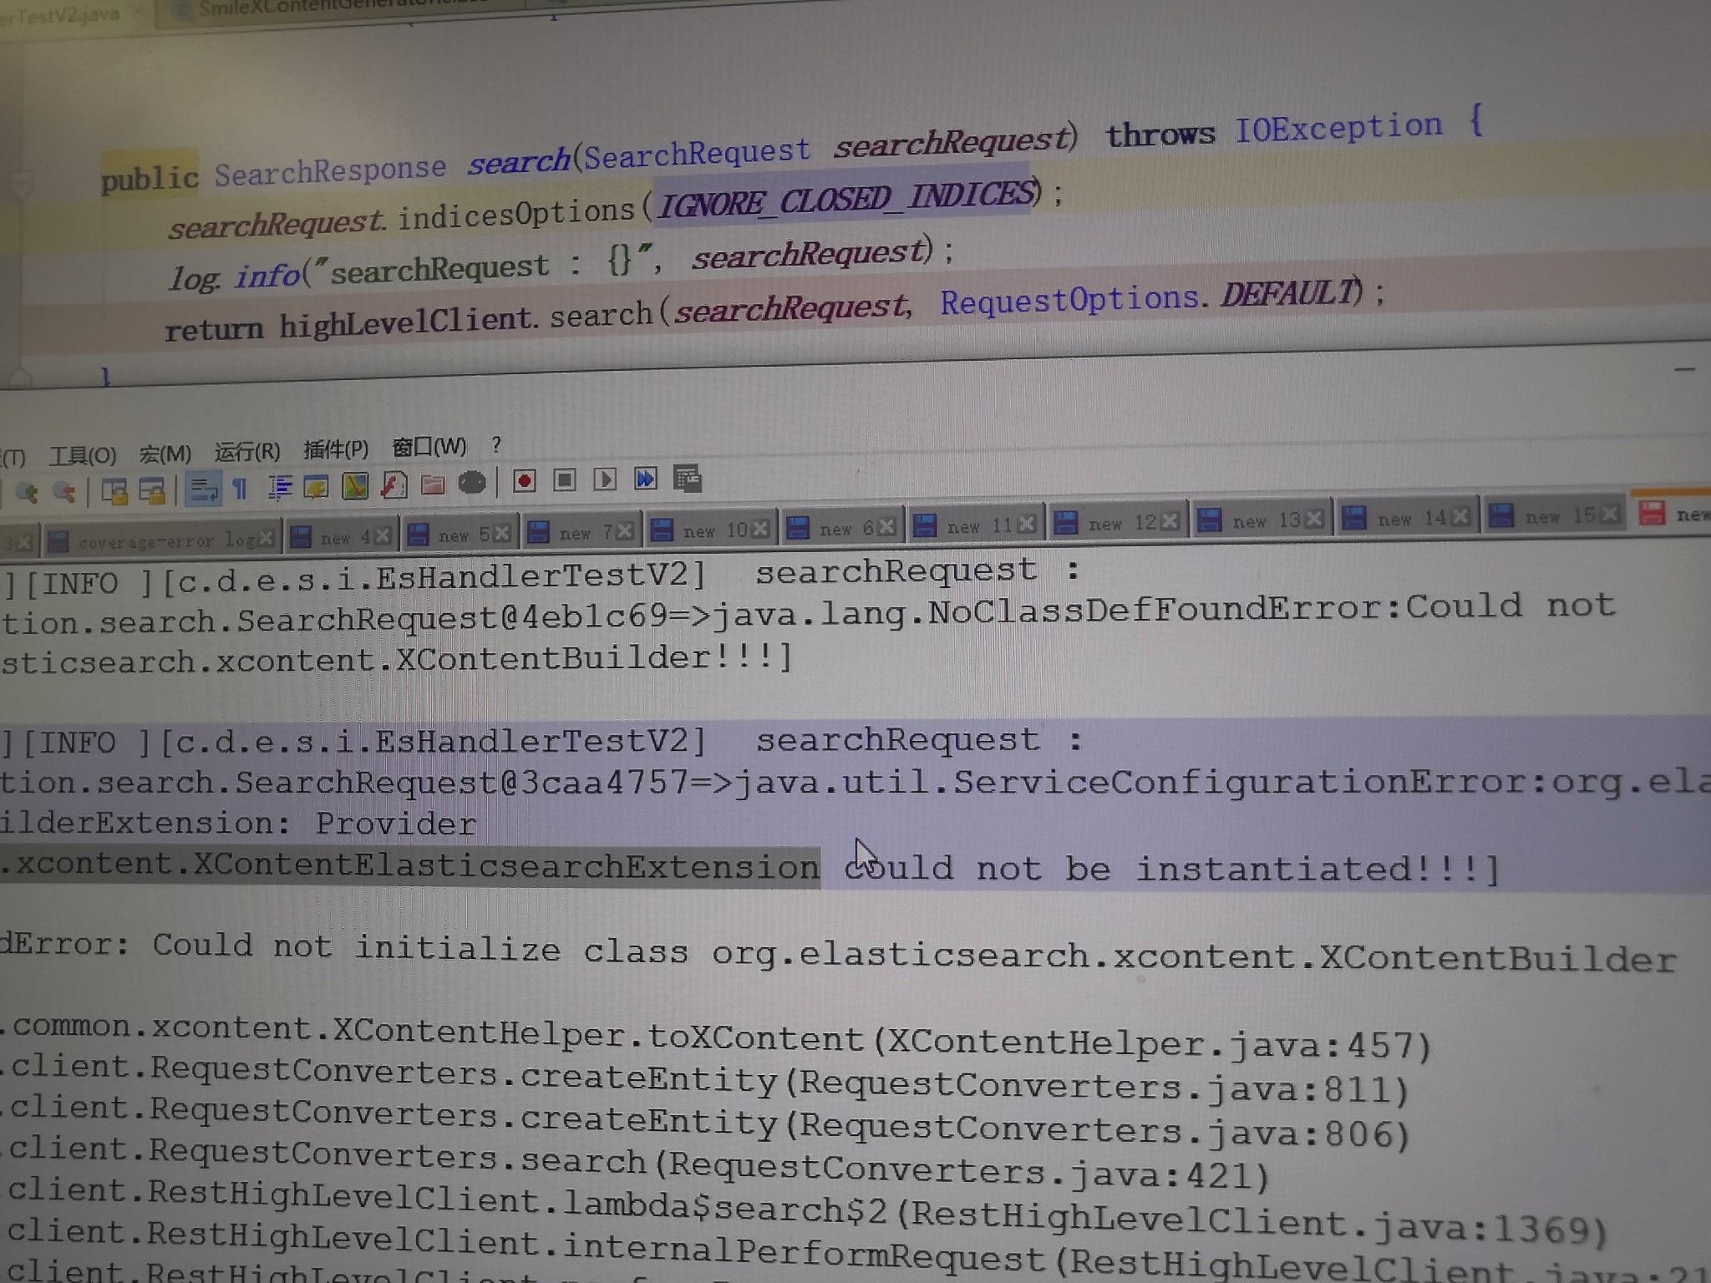Open the 插件(P) menu
The image size is (1711, 1283).
pyautogui.click(x=336, y=449)
